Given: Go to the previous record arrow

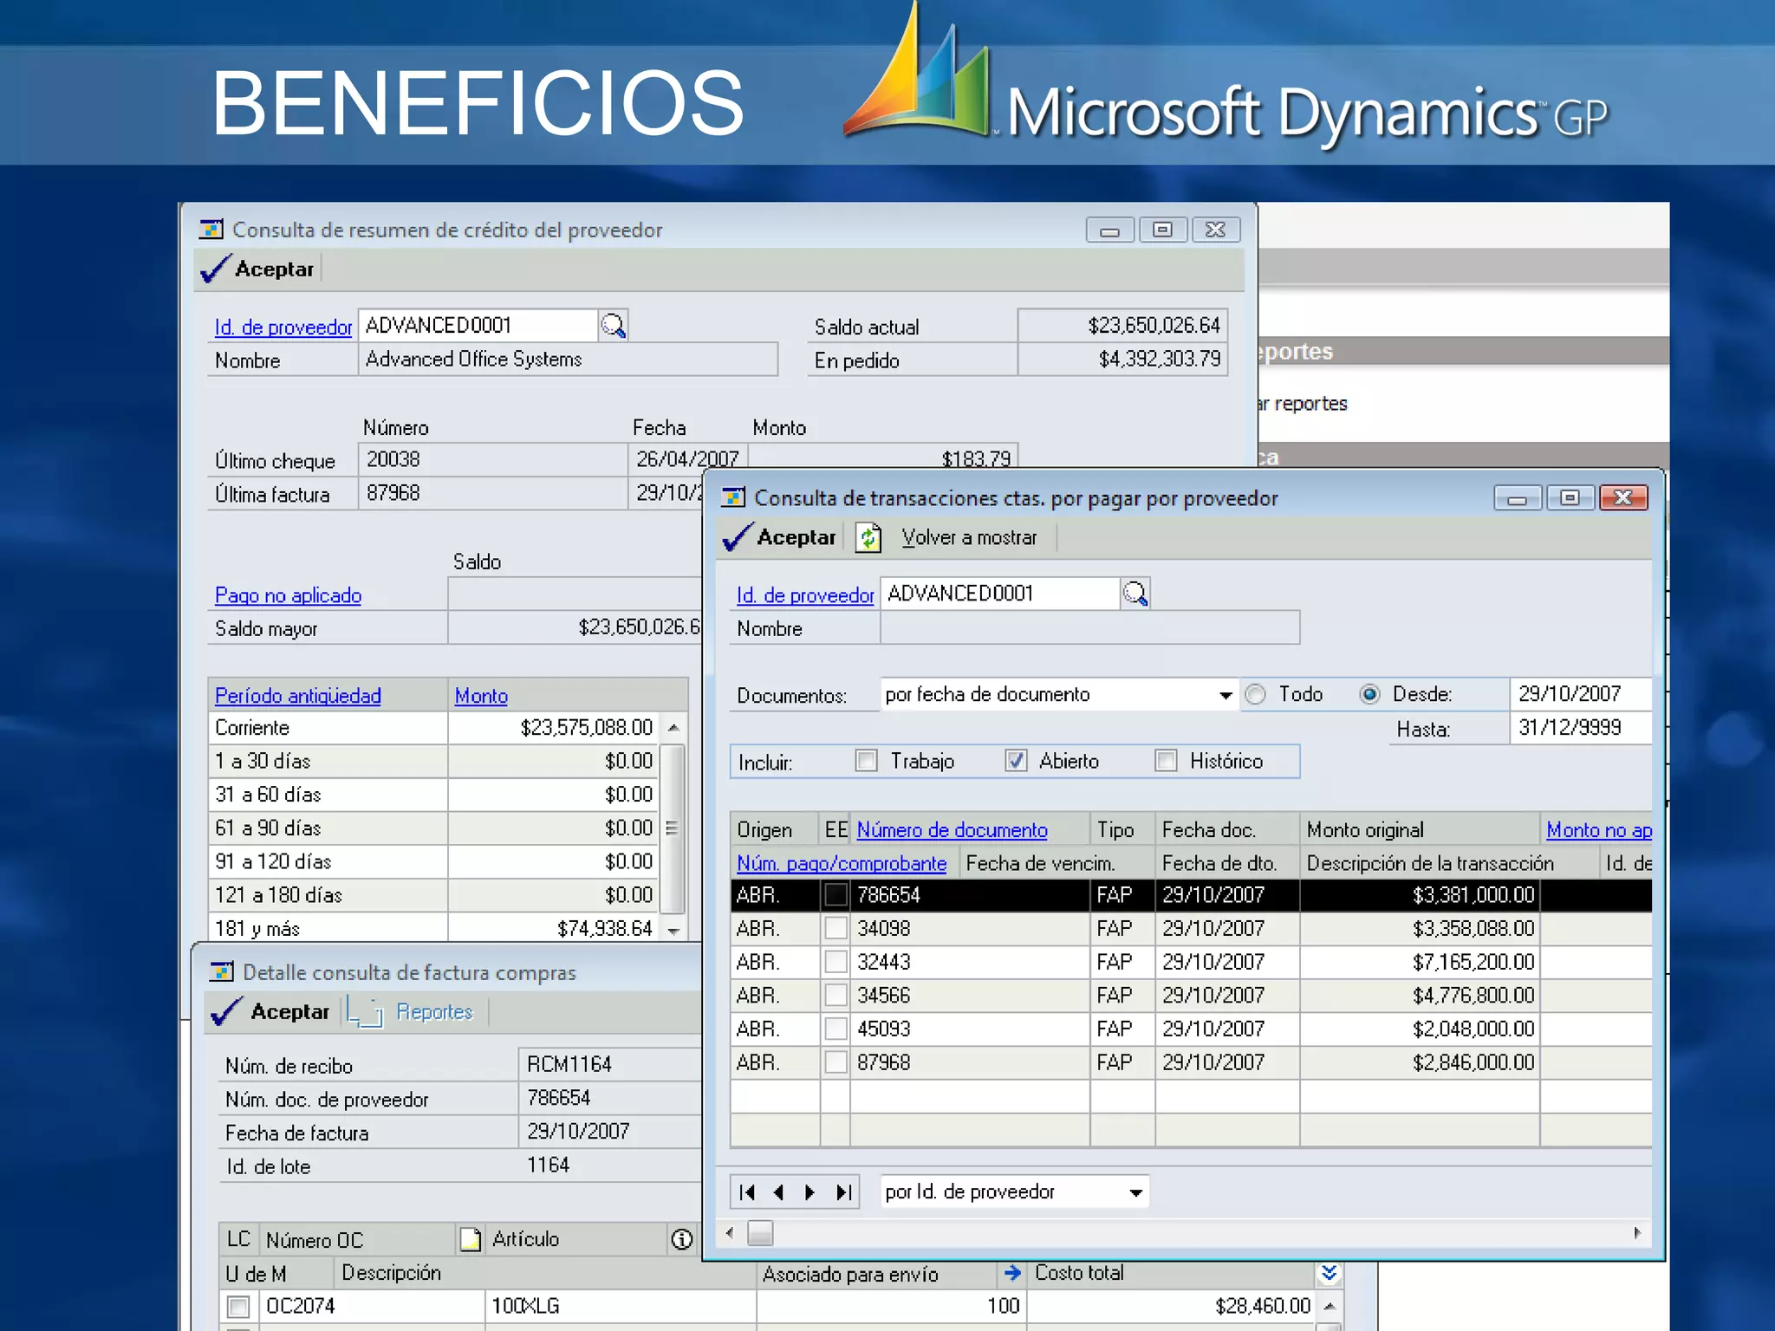Looking at the screenshot, I should click(779, 1192).
